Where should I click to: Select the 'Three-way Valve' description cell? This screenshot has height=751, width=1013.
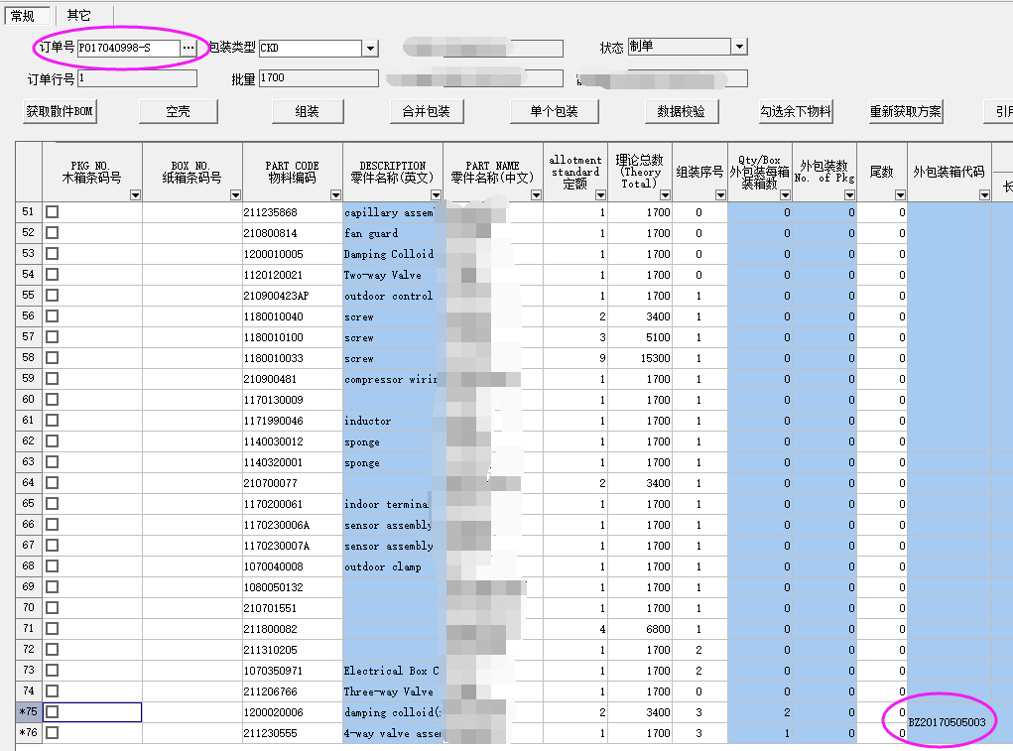click(393, 691)
